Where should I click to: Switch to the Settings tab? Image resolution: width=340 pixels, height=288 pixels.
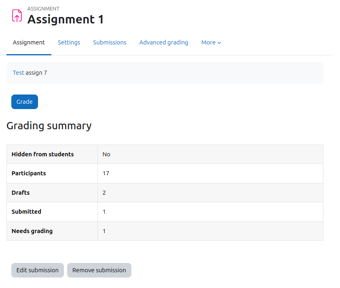(69, 42)
